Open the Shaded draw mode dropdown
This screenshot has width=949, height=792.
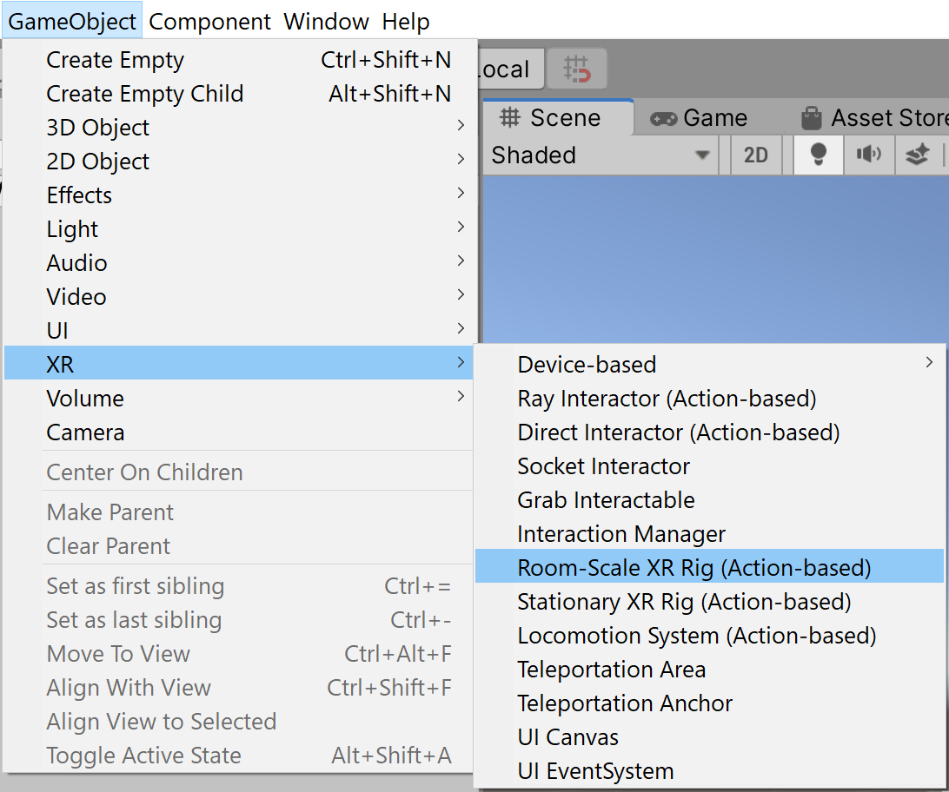pyautogui.click(x=600, y=155)
